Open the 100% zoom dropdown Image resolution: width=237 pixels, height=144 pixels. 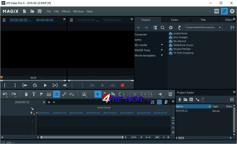tap(141, 137)
